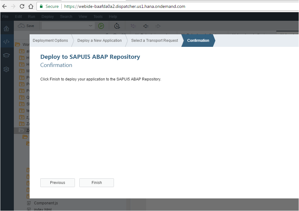Image resolution: width=299 pixels, height=211 pixels.
Task: Click the browser back arrow
Action: (4, 7)
